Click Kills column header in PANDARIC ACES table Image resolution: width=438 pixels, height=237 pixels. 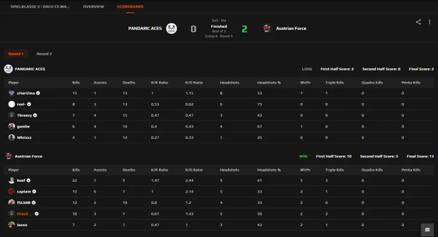coord(76,82)
